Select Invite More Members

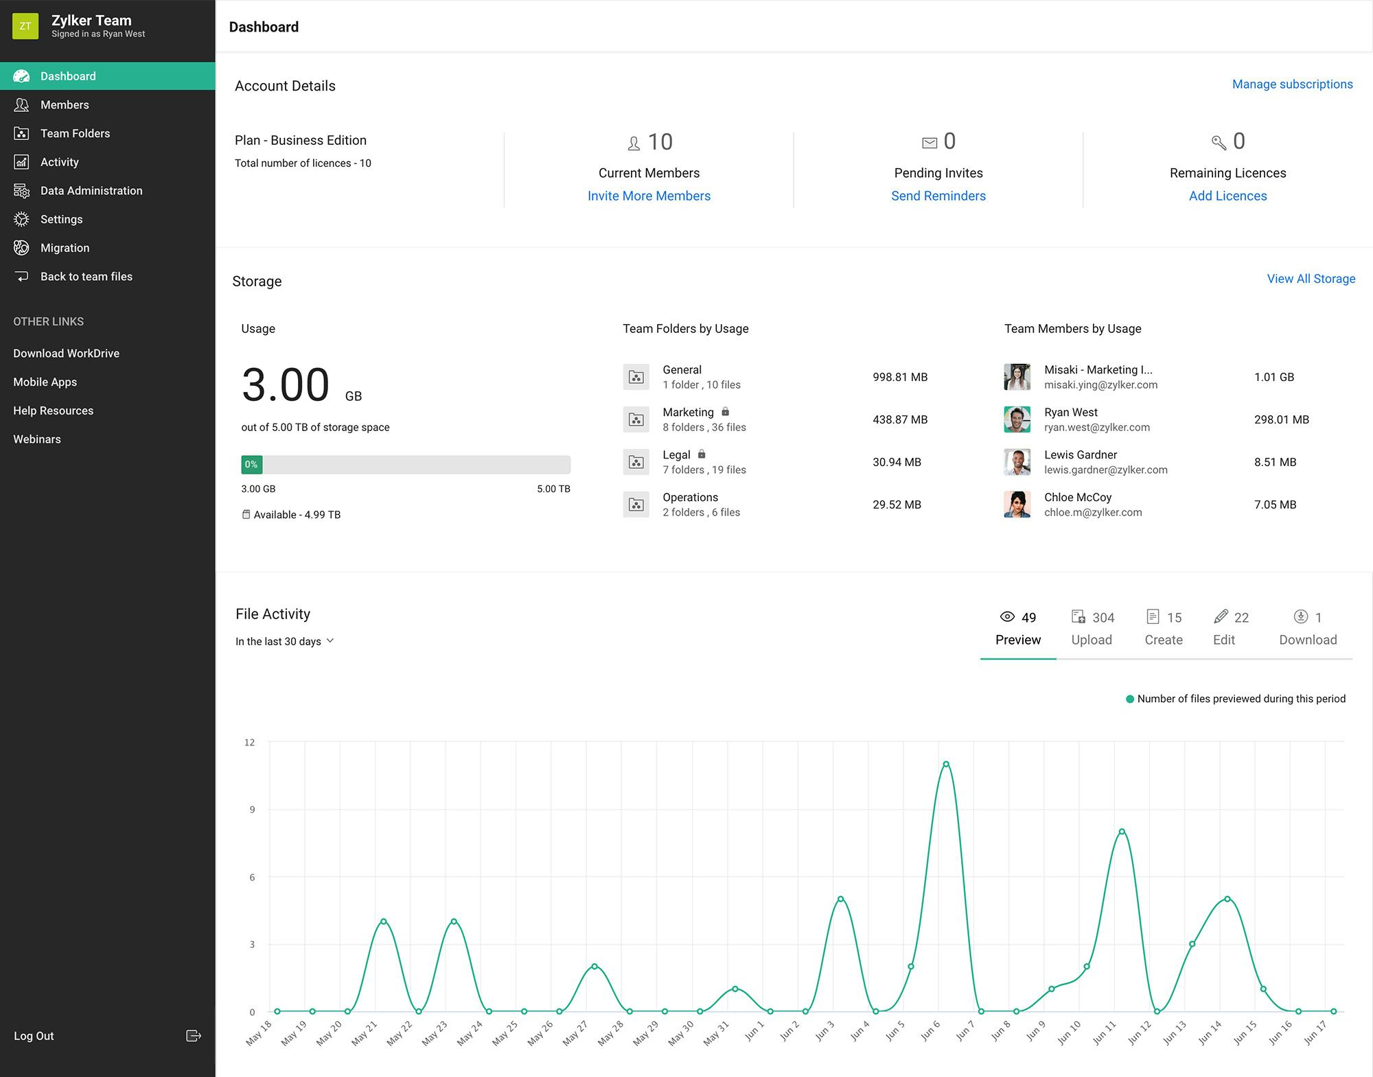(649, 196)
